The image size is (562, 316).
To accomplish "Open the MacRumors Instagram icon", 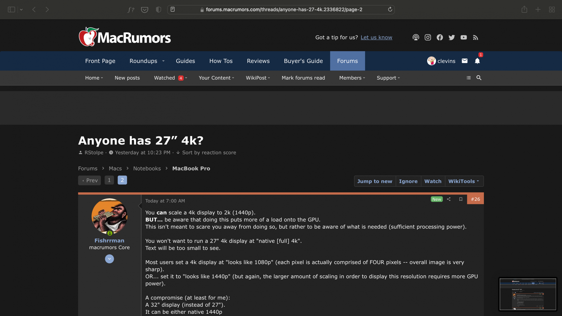I will [x=428, y=37].
